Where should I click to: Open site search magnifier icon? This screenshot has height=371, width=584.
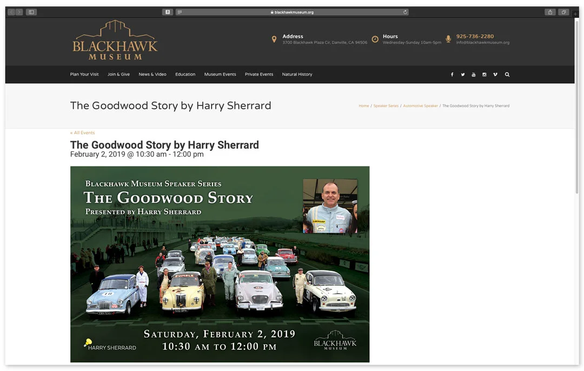(x=507, y=75)
